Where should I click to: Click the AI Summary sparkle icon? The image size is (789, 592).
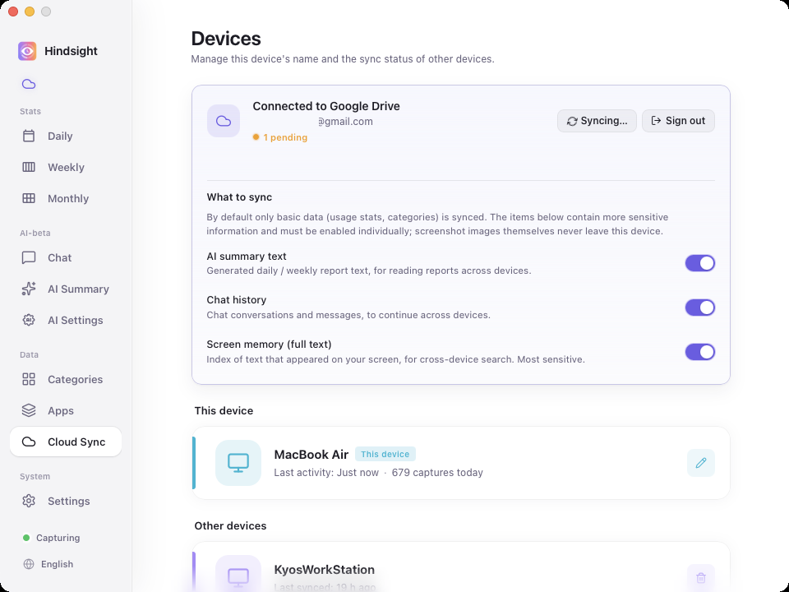pos(29,289)
